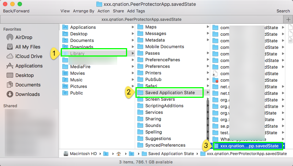Select the xxx.qnation.PeerProtectorApp.savedState tab
This screenshot has width=293, height=166.
(141, 19)
